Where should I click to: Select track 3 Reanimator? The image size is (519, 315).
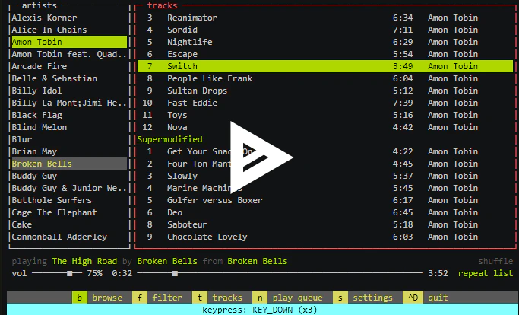pos(325,17)
